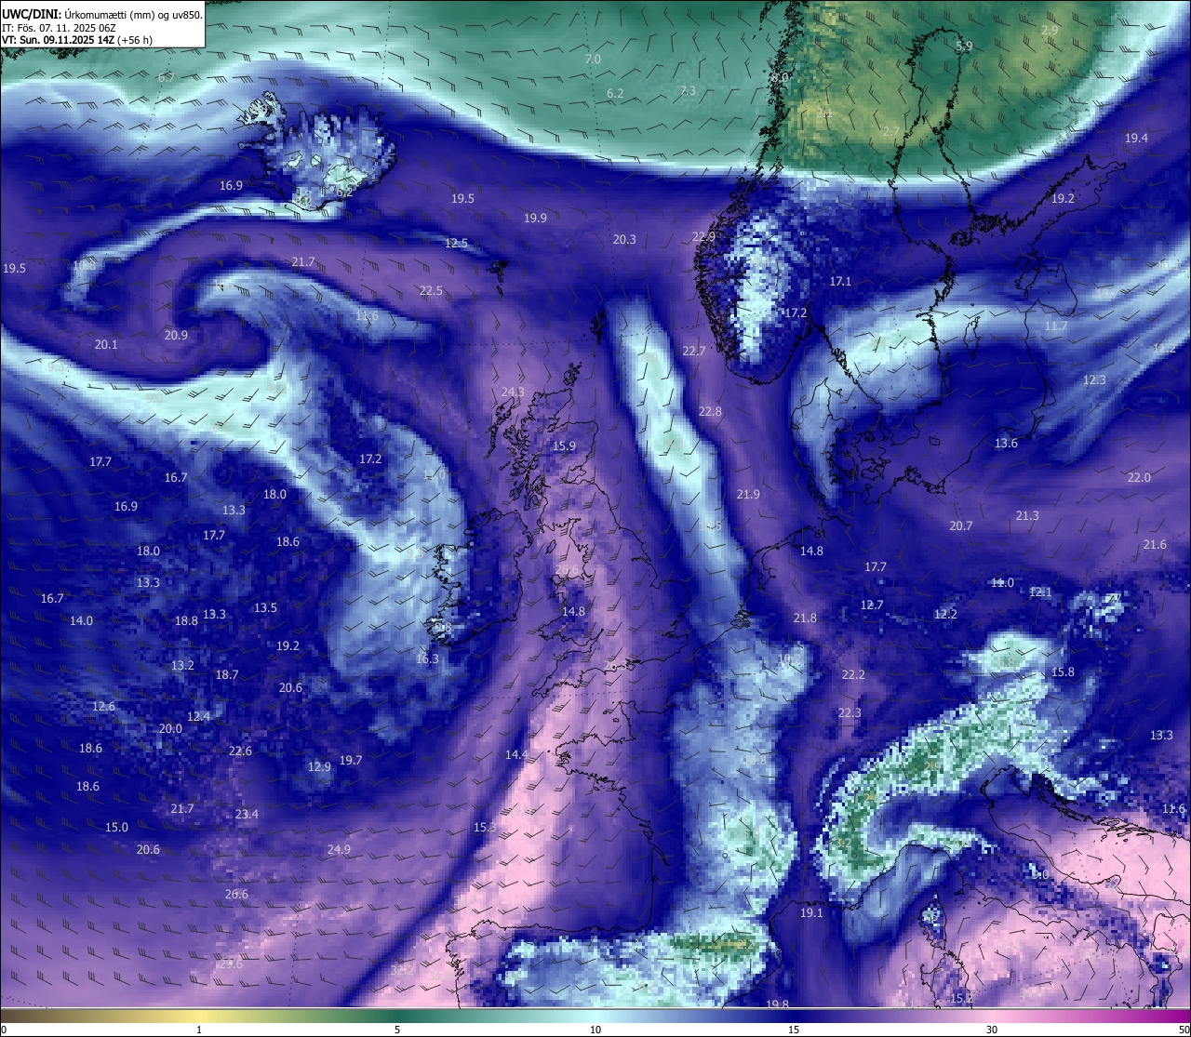Click the map value '21.6'
The image size is (1191, 1037).
1155,544
